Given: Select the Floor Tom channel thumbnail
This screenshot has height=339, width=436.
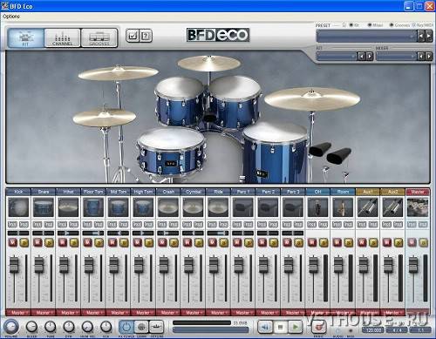Looking at the screenshot, I should (93, 207).
